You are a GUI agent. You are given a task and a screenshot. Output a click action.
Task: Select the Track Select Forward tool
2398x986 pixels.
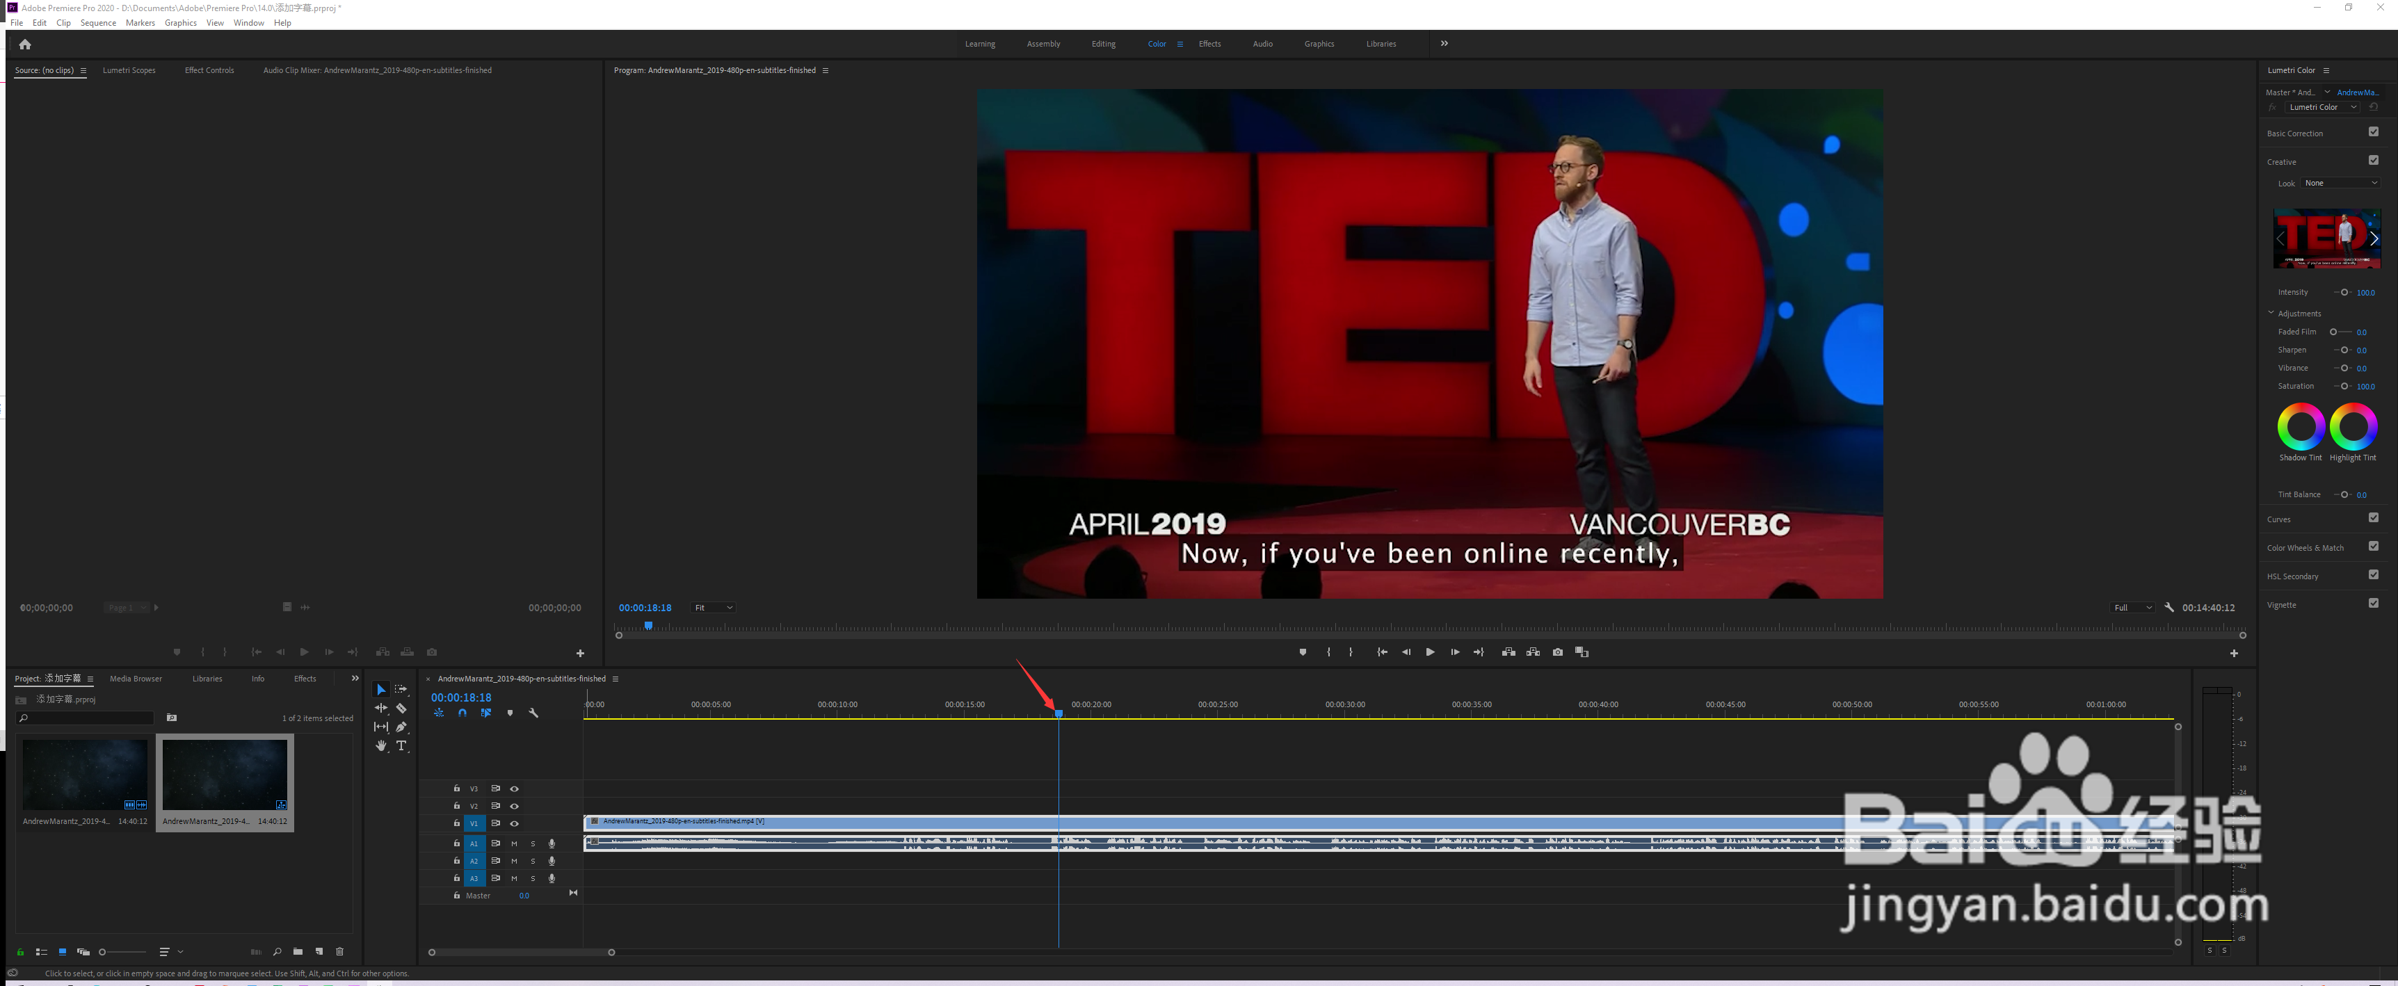click(x=401, y=690)
